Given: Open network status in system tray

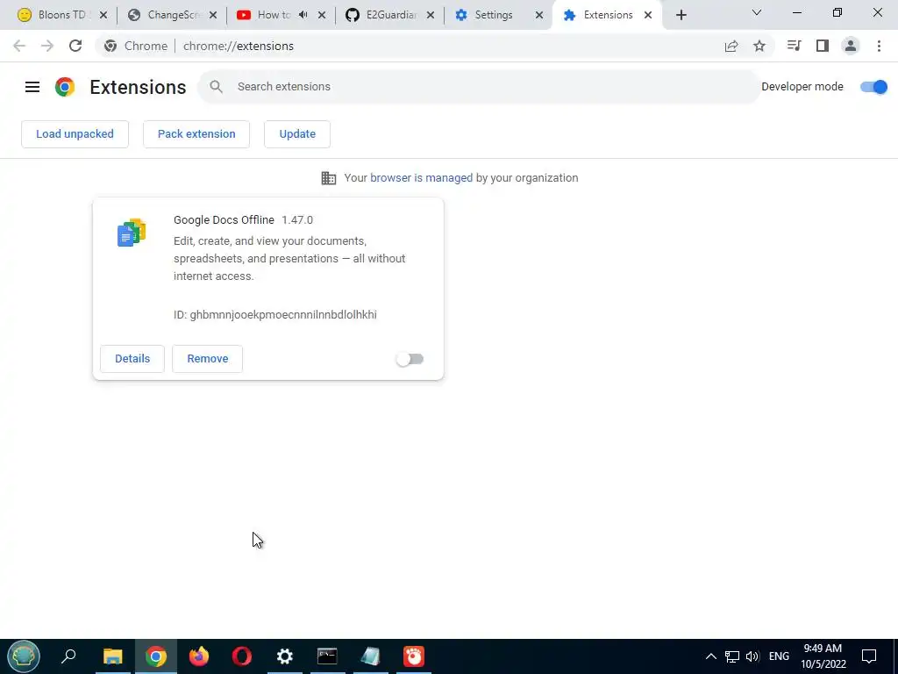Looking at the screenshot, I should (732, 656).
